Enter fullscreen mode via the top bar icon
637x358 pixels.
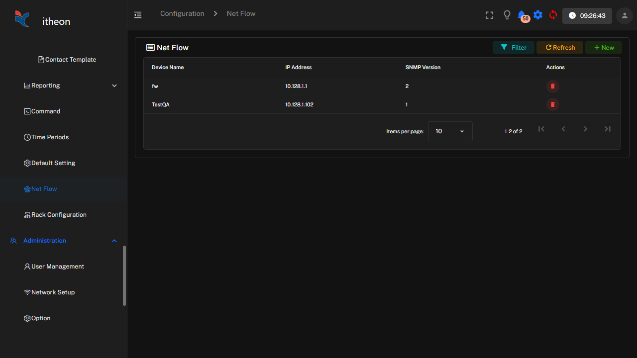click(489, 15)
